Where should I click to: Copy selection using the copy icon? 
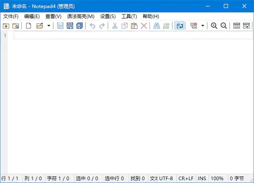click(125, 26)
